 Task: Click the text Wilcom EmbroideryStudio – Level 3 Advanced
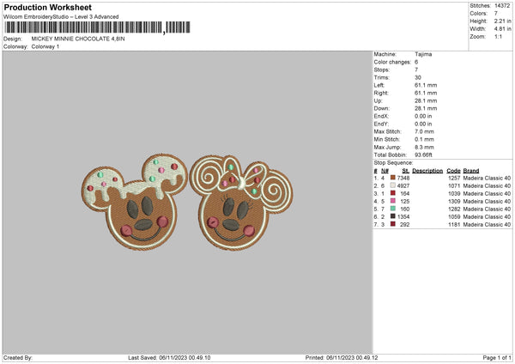61,17
